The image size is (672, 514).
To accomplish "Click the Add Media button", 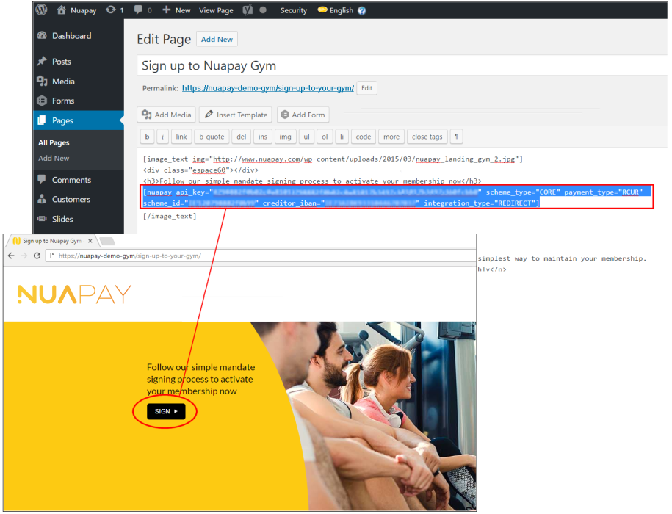I will (x=166, y=115).
